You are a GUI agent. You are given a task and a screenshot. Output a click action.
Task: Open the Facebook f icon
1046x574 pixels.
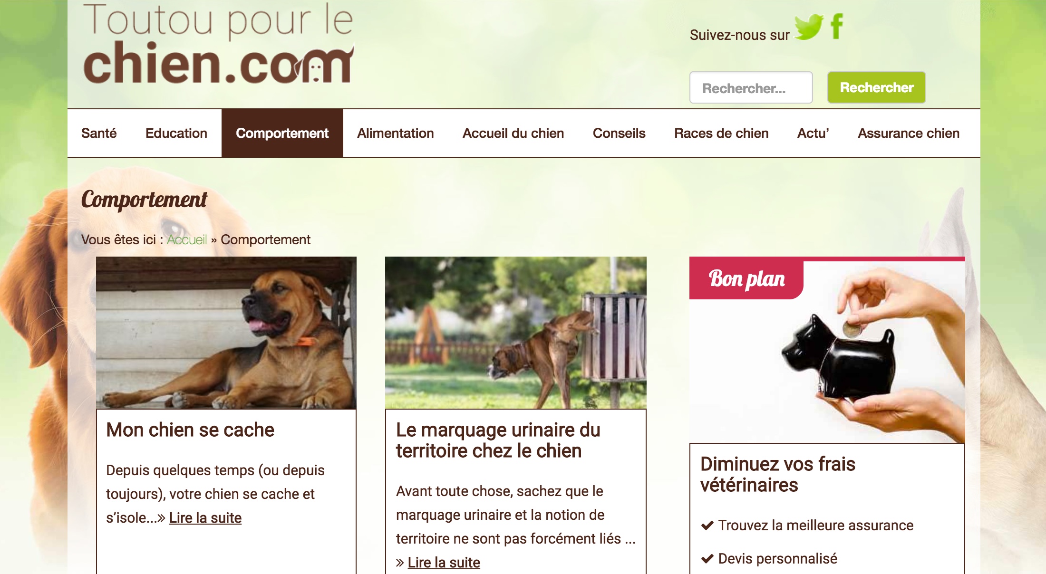[837, 26]
